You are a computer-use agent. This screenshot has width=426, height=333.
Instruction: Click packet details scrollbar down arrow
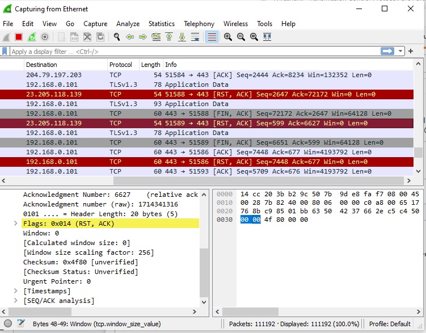[x=204, y=302]
